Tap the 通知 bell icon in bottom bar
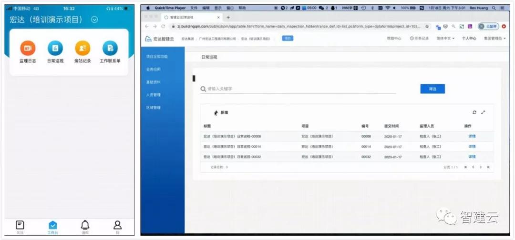Viewport: 515px width, 240px height. pos(85,225)
